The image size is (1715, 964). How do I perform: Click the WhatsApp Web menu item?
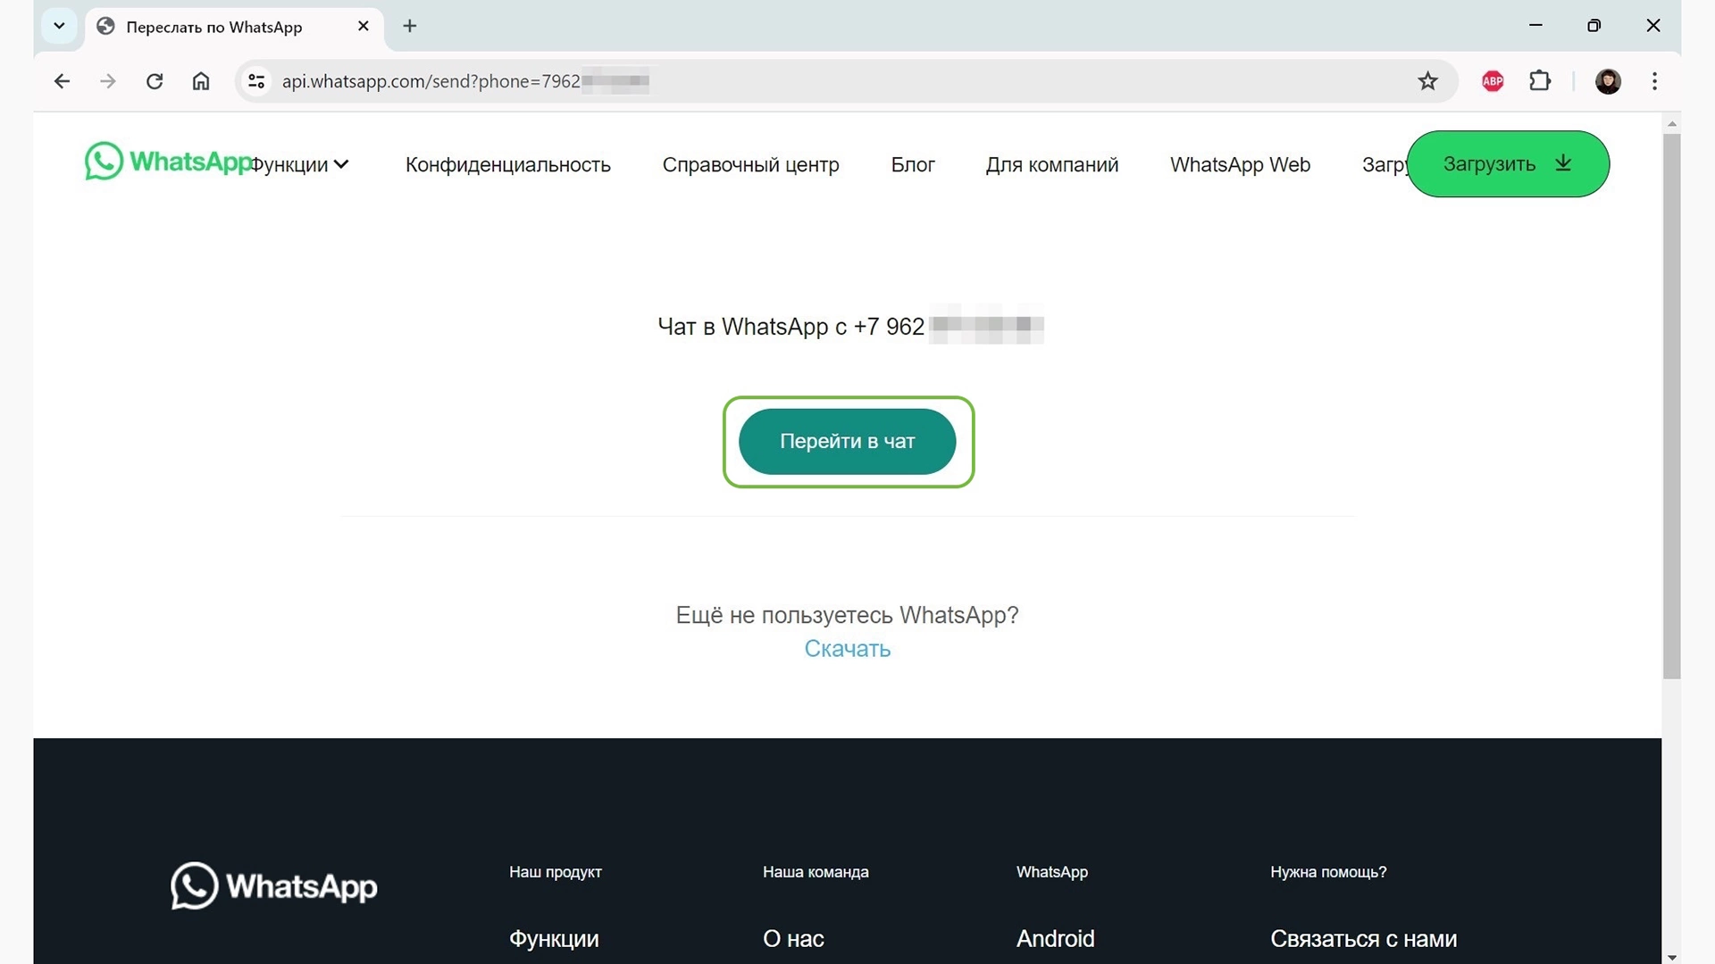pos(1239,163)
